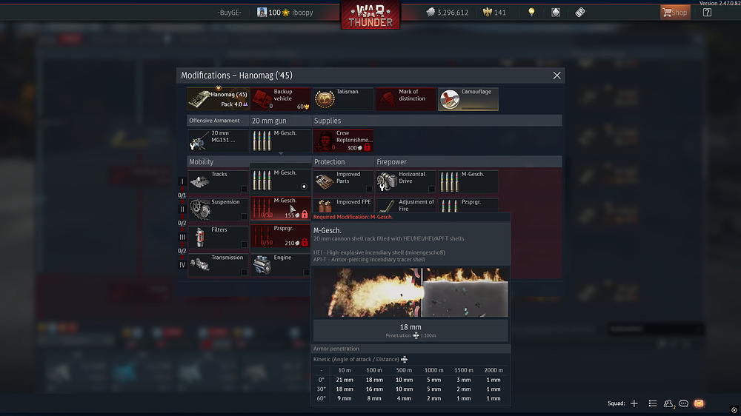Click the 141 Golden Eagles balance
The height and width of the screenshot is (416, 741).
pos(500,13)
